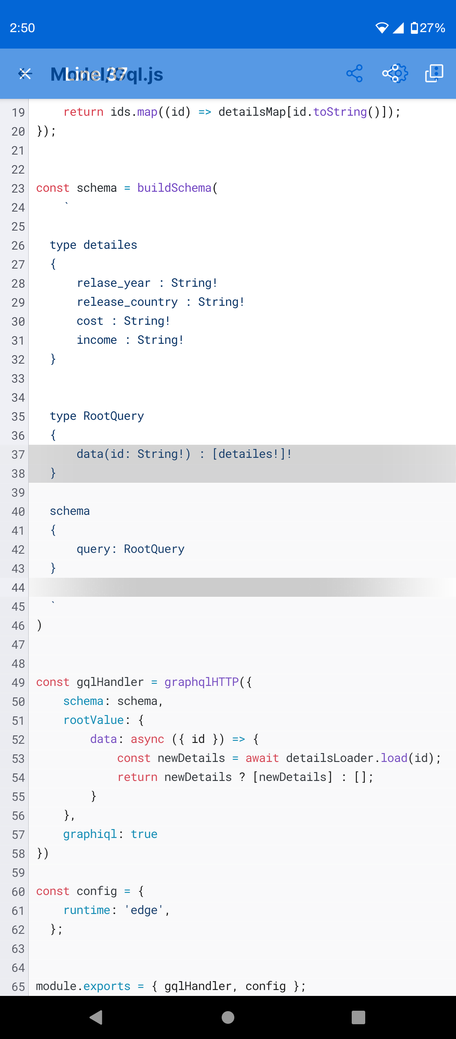Tap the cellular signal status icon
The height and width of the screenshot is (1039, 456).
(x=398, y=28)
